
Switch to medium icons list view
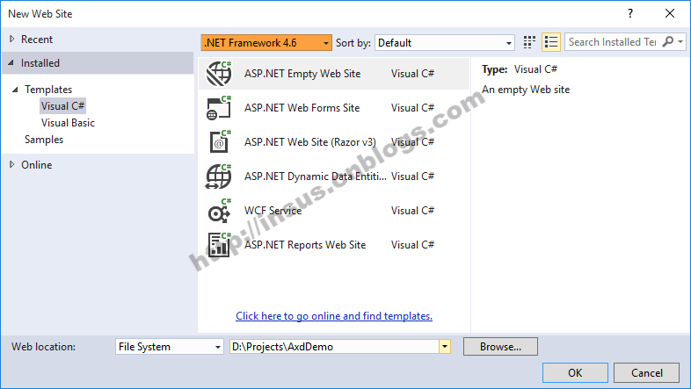point(551,42)
